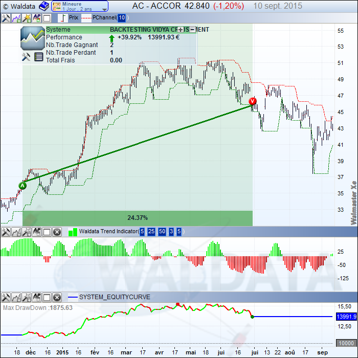Open Trend Indicator panel settings tools icon
The height and width of the screenshot is (358, 358).
(x=6, y=232)
